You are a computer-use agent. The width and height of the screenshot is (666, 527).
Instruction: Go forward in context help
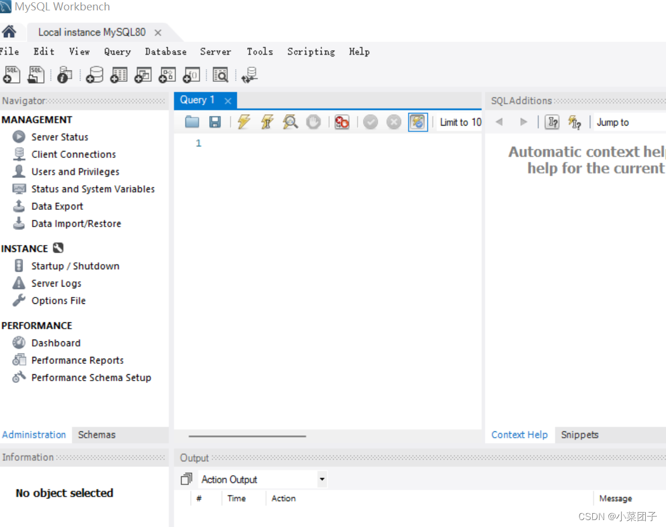click(524, 122)
